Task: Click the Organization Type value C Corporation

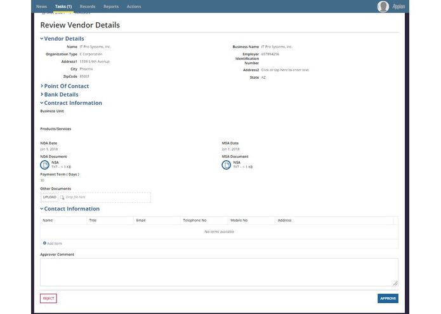Action: pyautogui.click(x=91, y=54)
